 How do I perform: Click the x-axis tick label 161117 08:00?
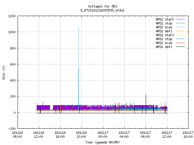coord(145,135)
